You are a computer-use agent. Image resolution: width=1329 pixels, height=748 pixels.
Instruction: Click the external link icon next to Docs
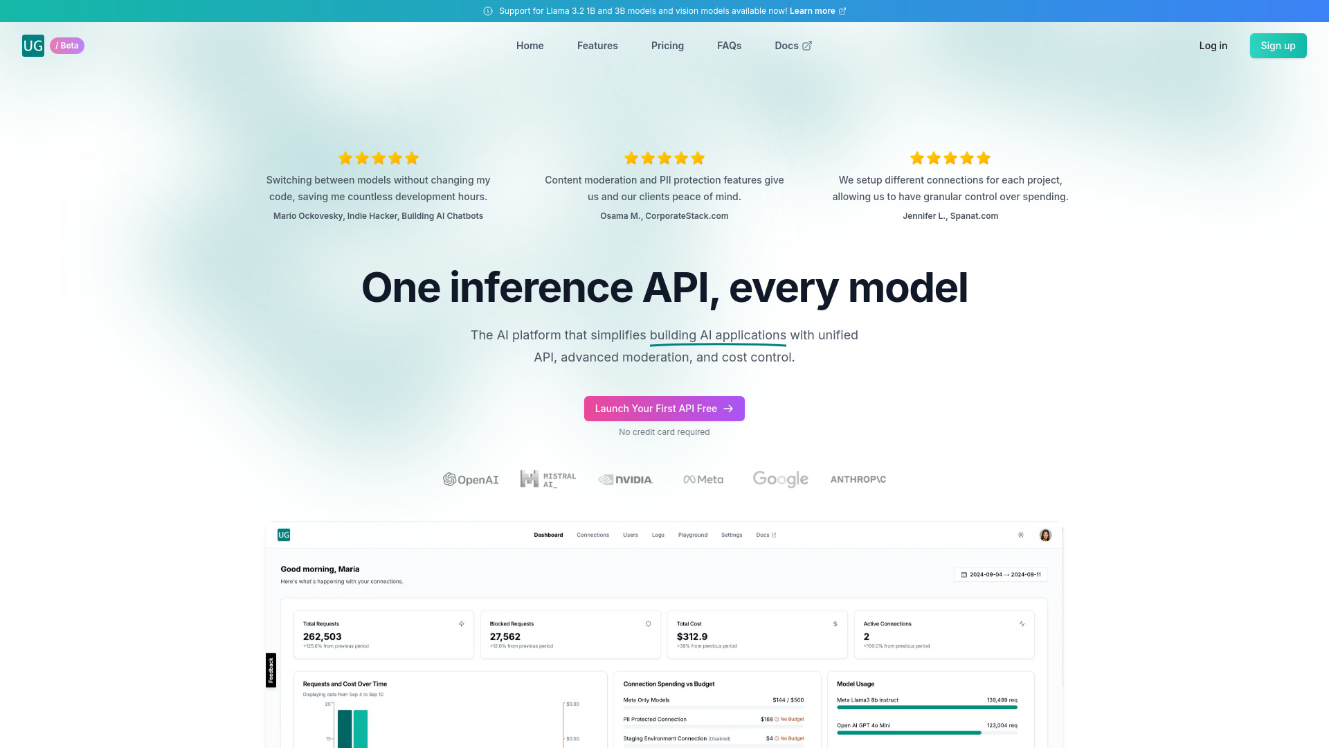[x=807, y=46]
